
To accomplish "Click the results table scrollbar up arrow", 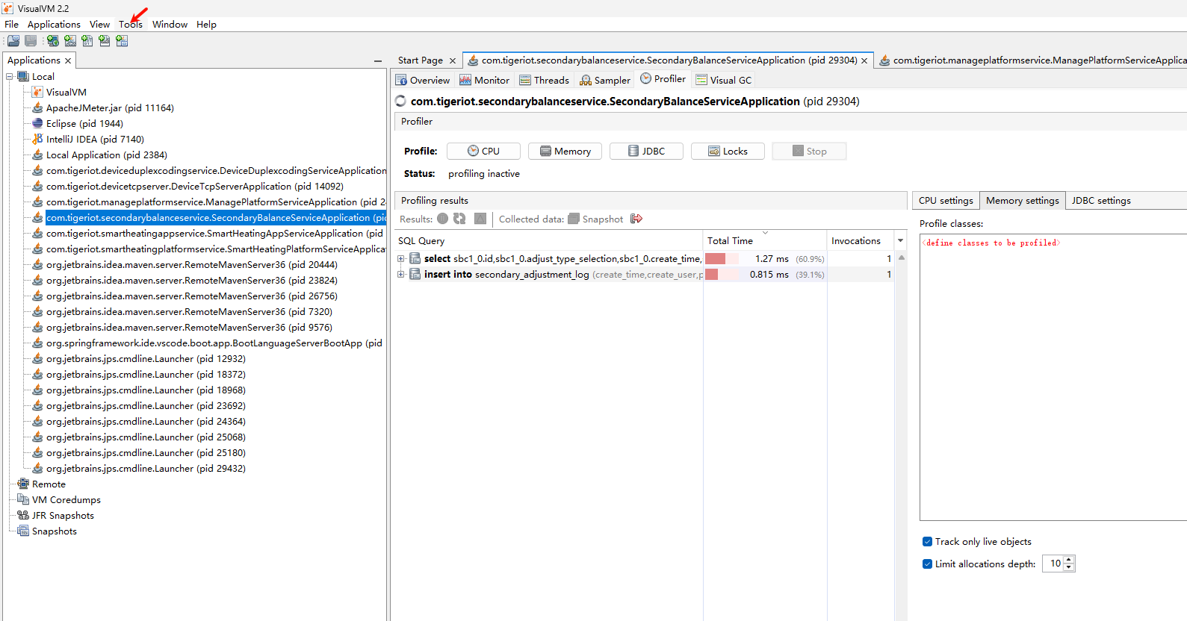I will [902, 258].
